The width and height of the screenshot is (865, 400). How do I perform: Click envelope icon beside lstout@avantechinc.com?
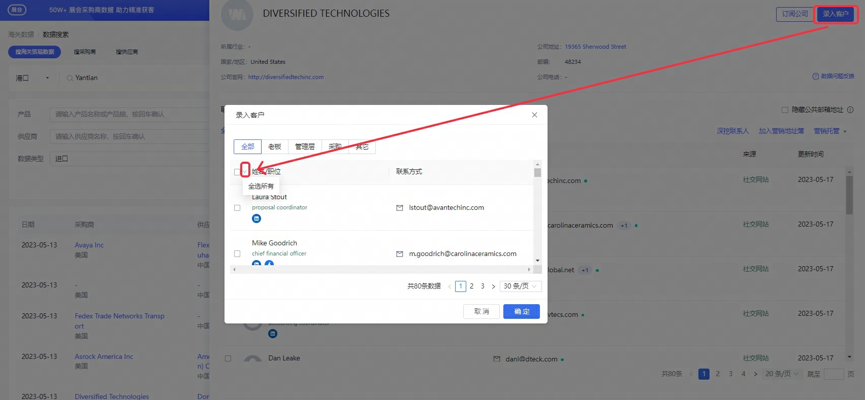click(x=400, y=208)
